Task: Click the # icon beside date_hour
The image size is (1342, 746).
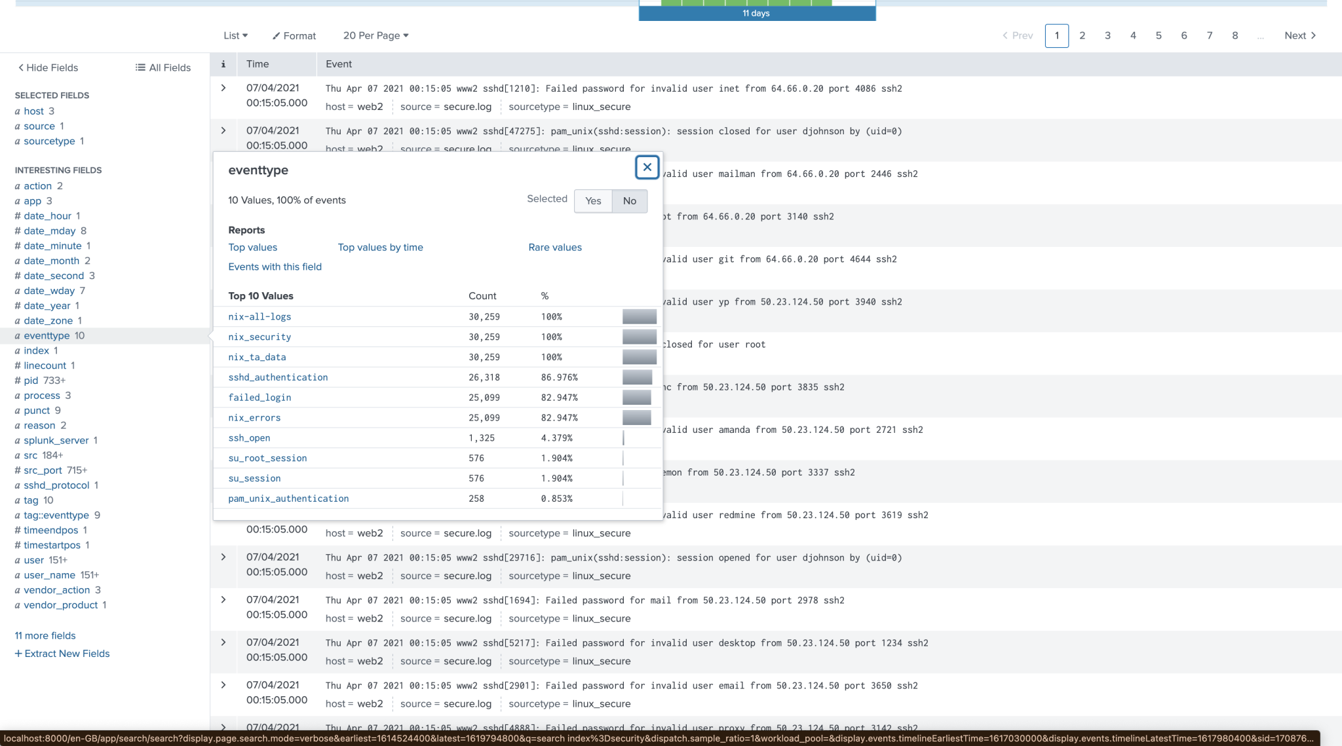Action: [18, 215]
